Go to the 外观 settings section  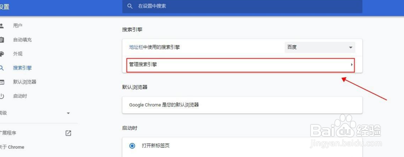(x=18, y=54)
